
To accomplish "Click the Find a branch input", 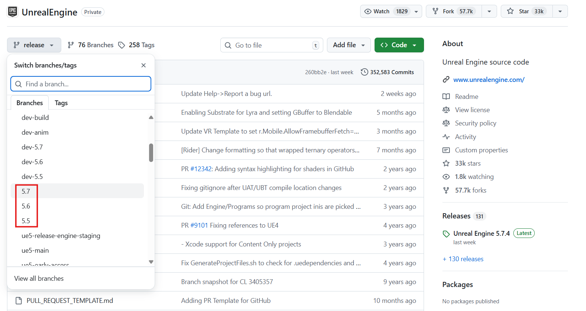I will (x=81, y=84).
